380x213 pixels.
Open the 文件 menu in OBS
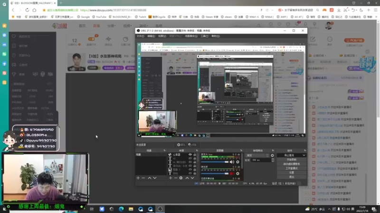pyautogui.click(x=140, y=36)
